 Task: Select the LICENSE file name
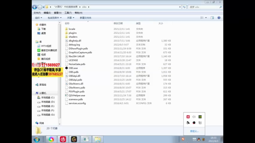click(x=73, y=60)
